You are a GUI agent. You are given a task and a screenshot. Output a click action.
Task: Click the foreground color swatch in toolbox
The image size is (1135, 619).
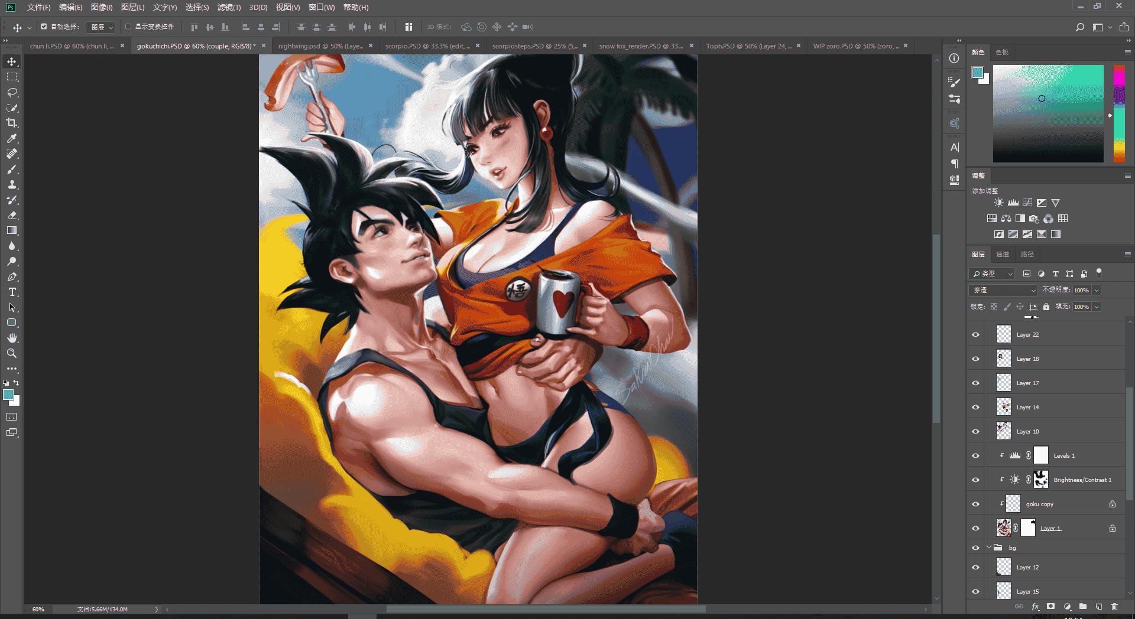[x=8, y=395]
